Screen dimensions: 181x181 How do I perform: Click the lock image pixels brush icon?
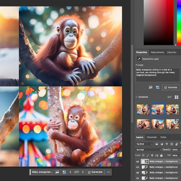click(148, 155)
